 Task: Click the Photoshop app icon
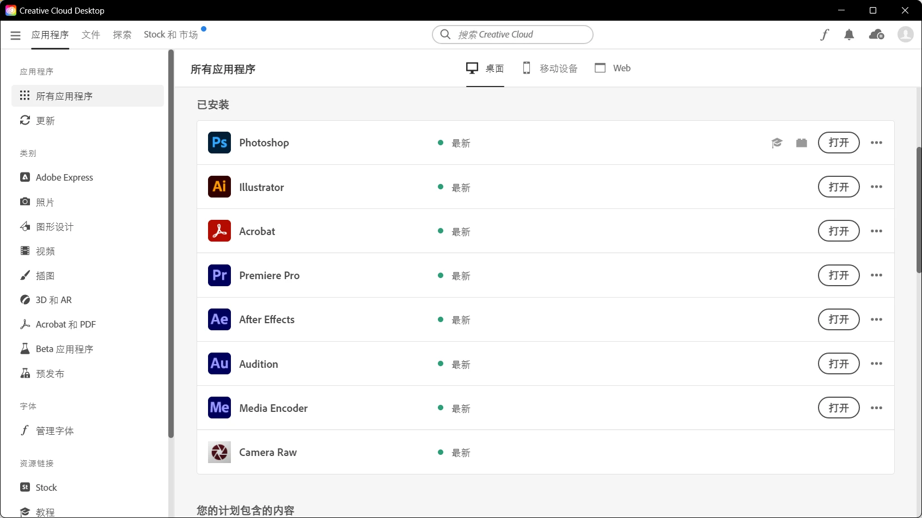(x=219, y=143)
